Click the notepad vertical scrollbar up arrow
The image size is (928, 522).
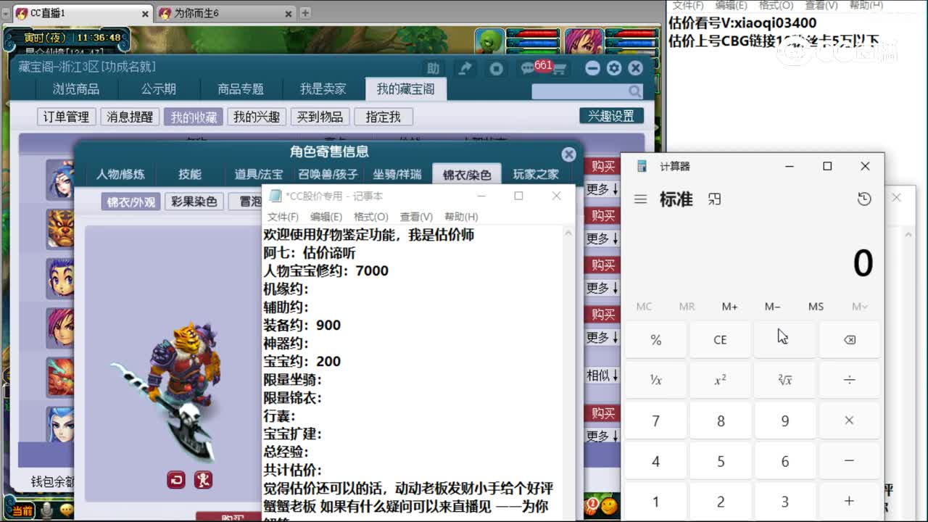click(x=568, y=233)
